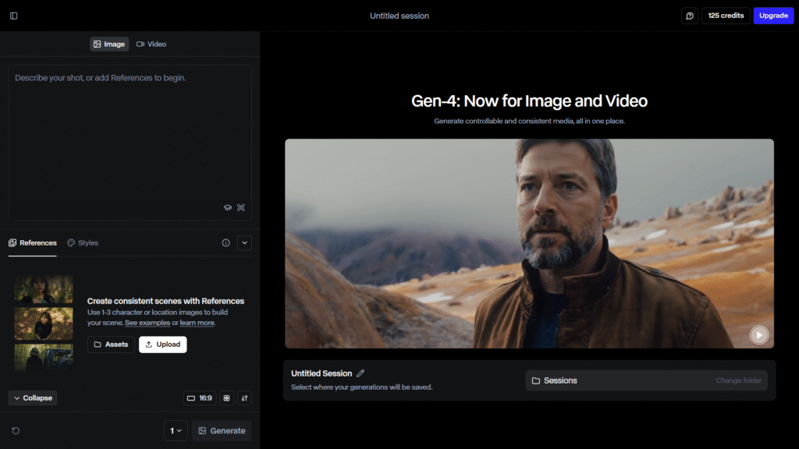Collapse the references section
Viewport: 799px width, 449px height.
coord(33,398)
